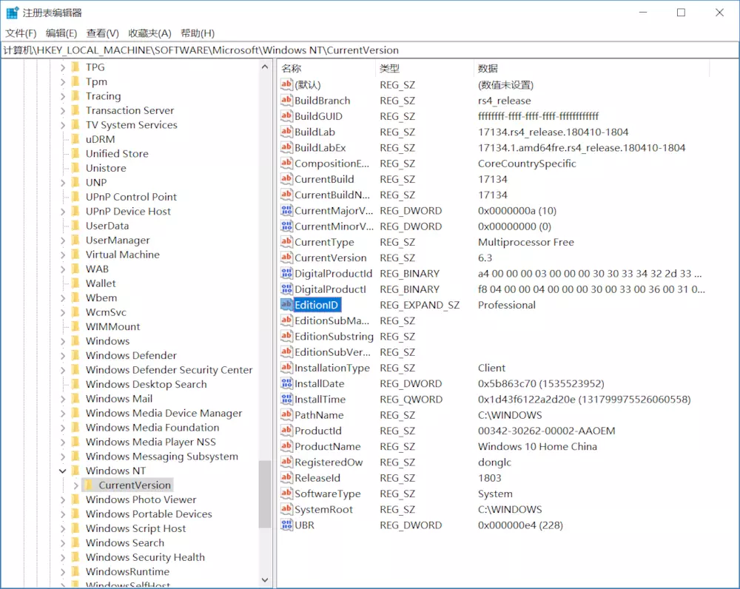
Task: Click the binary icon next to DigitalProductId
Action: point(286,273)
